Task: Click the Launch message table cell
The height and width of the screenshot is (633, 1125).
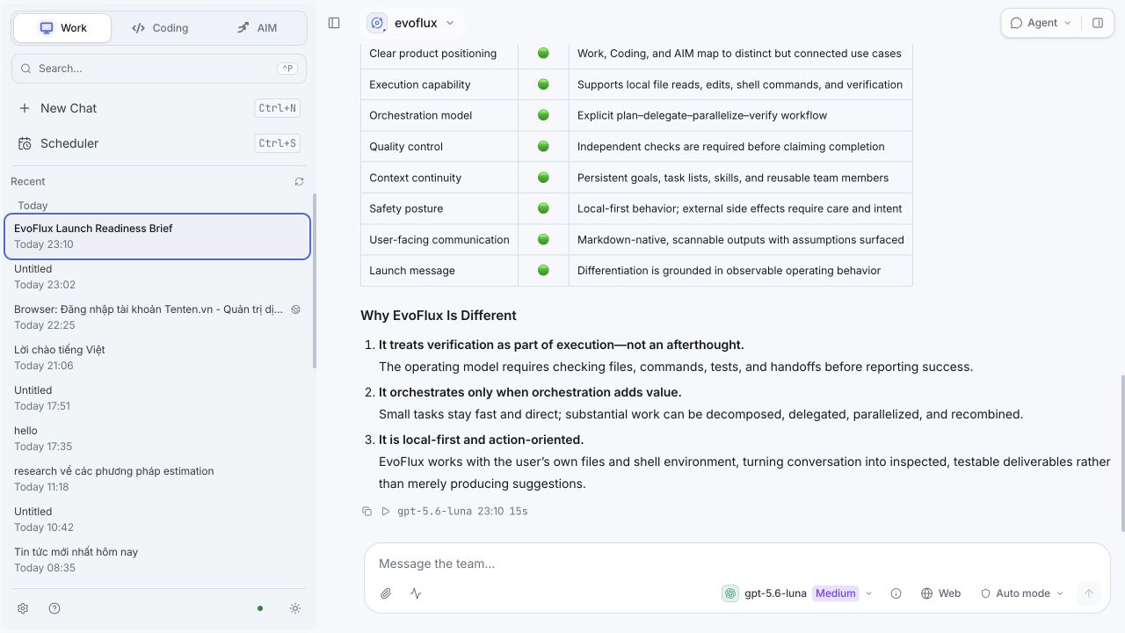Action: pos(439,271)
